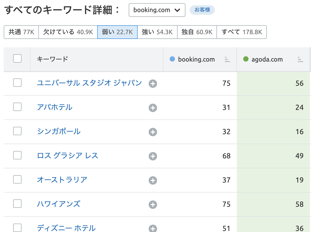Open keyword link ディズニー ホテル
311x232 pixels.
[66, 228]
